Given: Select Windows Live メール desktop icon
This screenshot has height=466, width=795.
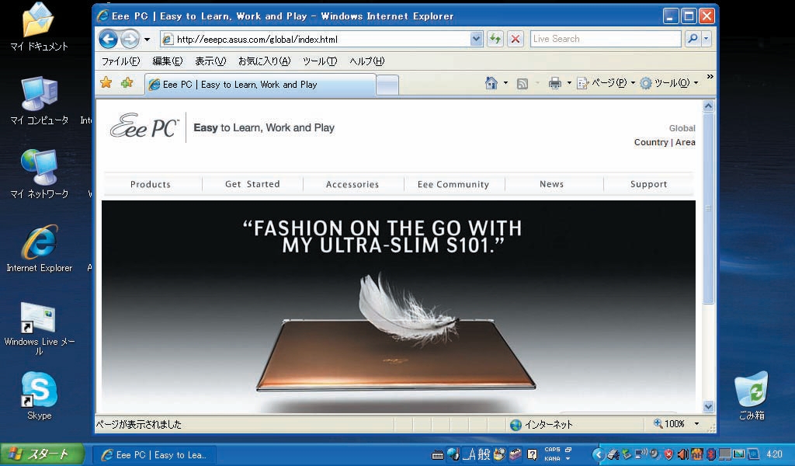Looking at the screenshot, I should pyautogui.click(x=39, y=329).
